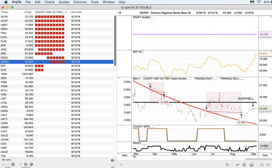This screenshot has width=272, height=168.
Task: Click the watchlist vertical scrollbar
Action: (115, 41)
